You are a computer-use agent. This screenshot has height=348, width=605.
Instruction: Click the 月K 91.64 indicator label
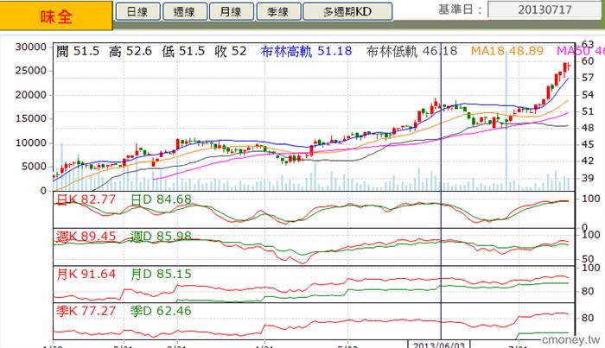click(86, 274)
